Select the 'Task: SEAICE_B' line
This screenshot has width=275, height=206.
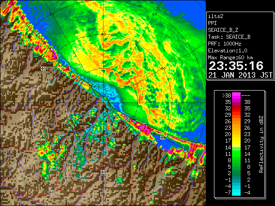pyautogui.click(x=229, y=37)
